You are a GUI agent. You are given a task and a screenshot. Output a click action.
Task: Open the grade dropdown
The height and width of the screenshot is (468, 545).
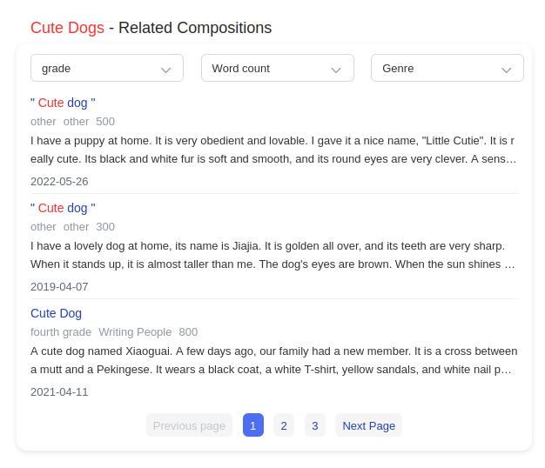(x=106, y=68)
